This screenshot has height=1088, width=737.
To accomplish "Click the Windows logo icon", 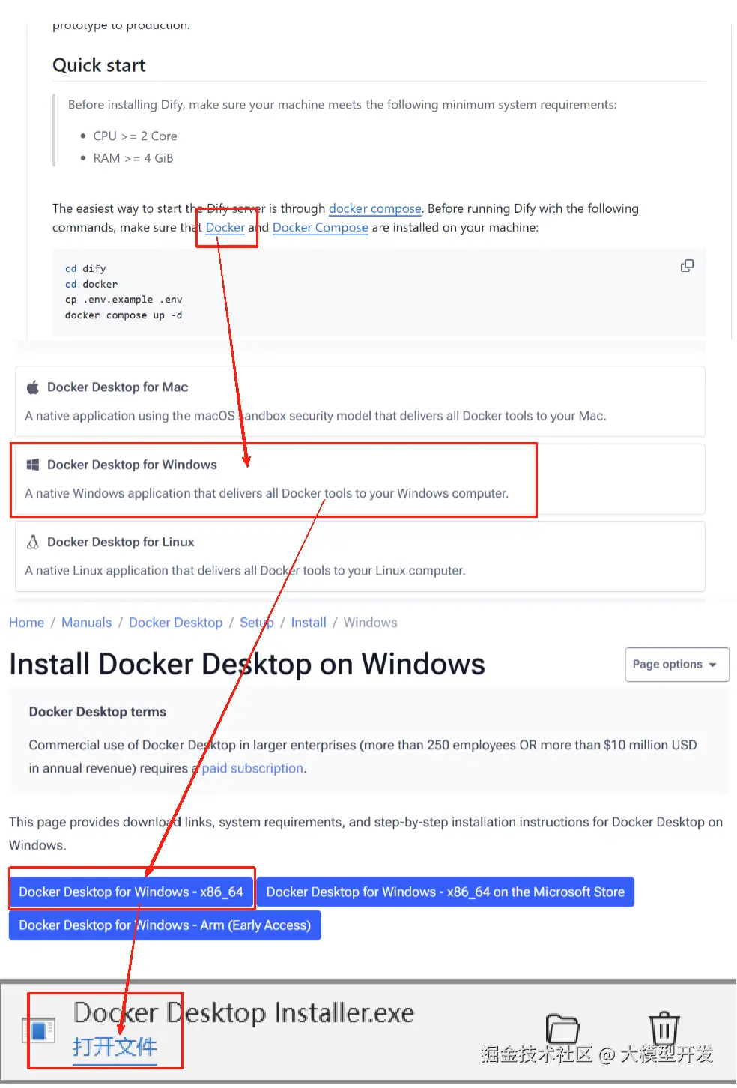I will point(33,465).
